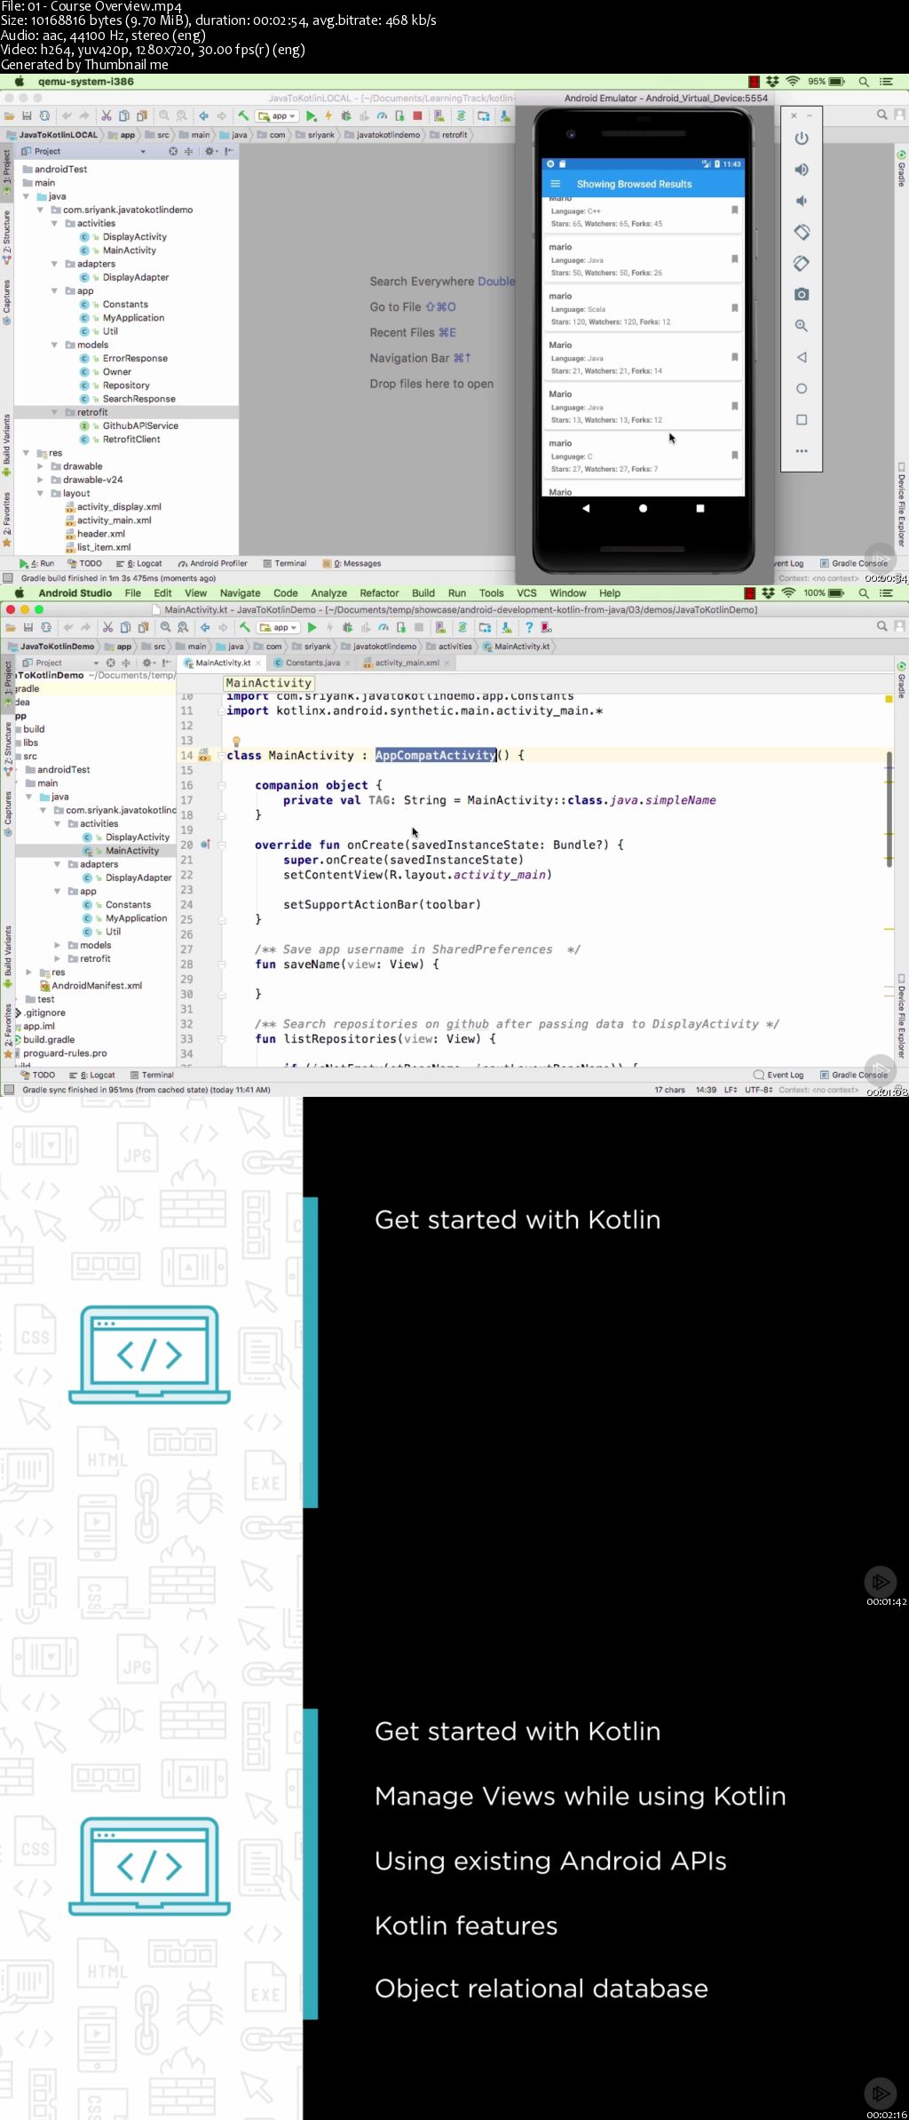Select activity_display.xml in layout folder
This screenshot has width=909, height=2120.
119,506
